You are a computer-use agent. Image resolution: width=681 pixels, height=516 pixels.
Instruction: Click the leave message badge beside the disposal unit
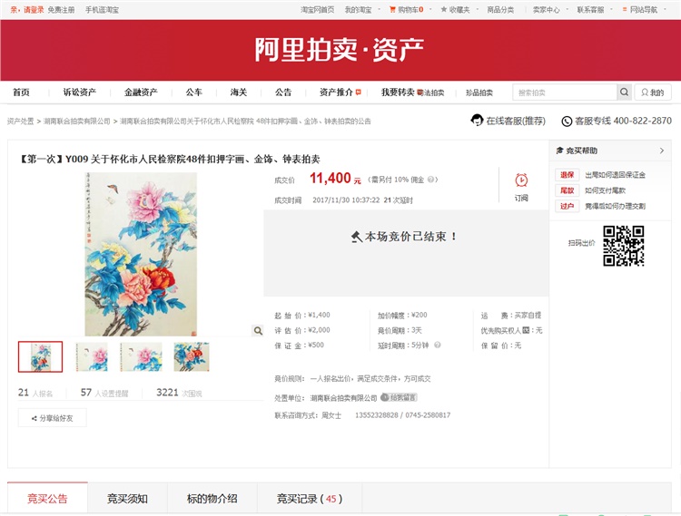click(399, 397)
